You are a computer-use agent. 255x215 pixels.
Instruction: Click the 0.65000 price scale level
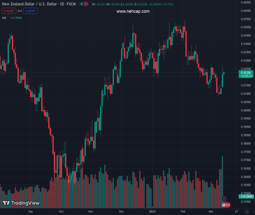point(246,27)
